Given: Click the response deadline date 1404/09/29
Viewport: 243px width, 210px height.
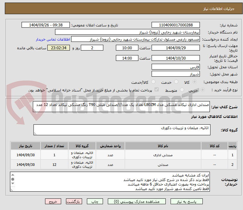Looking at the screenshot, I should [x=176, y=48].
